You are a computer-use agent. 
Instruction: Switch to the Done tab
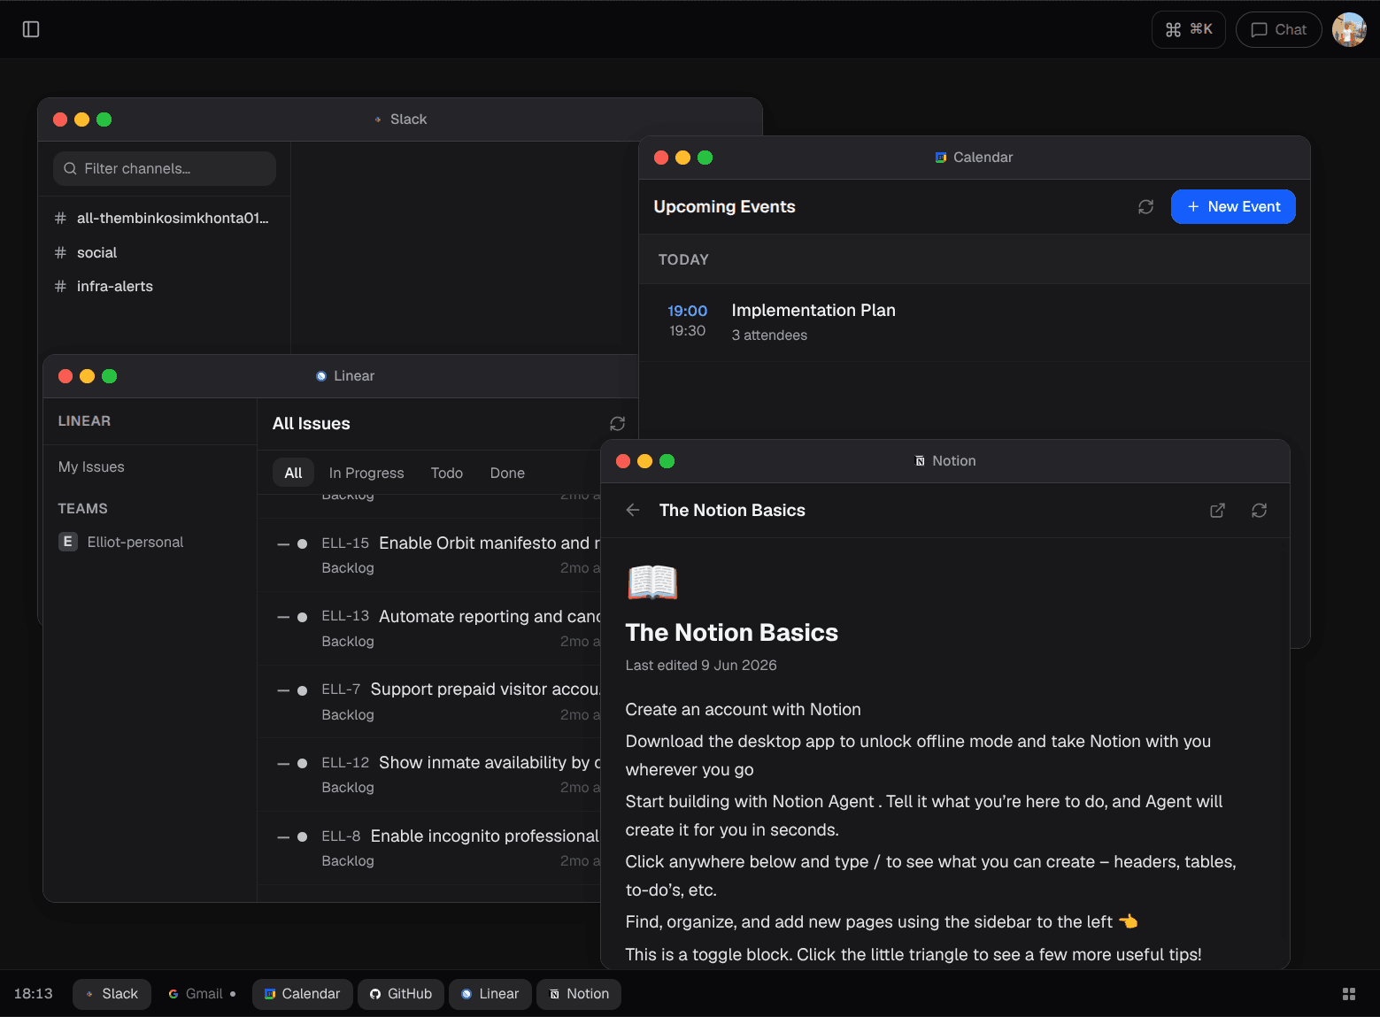pos(507,473)
